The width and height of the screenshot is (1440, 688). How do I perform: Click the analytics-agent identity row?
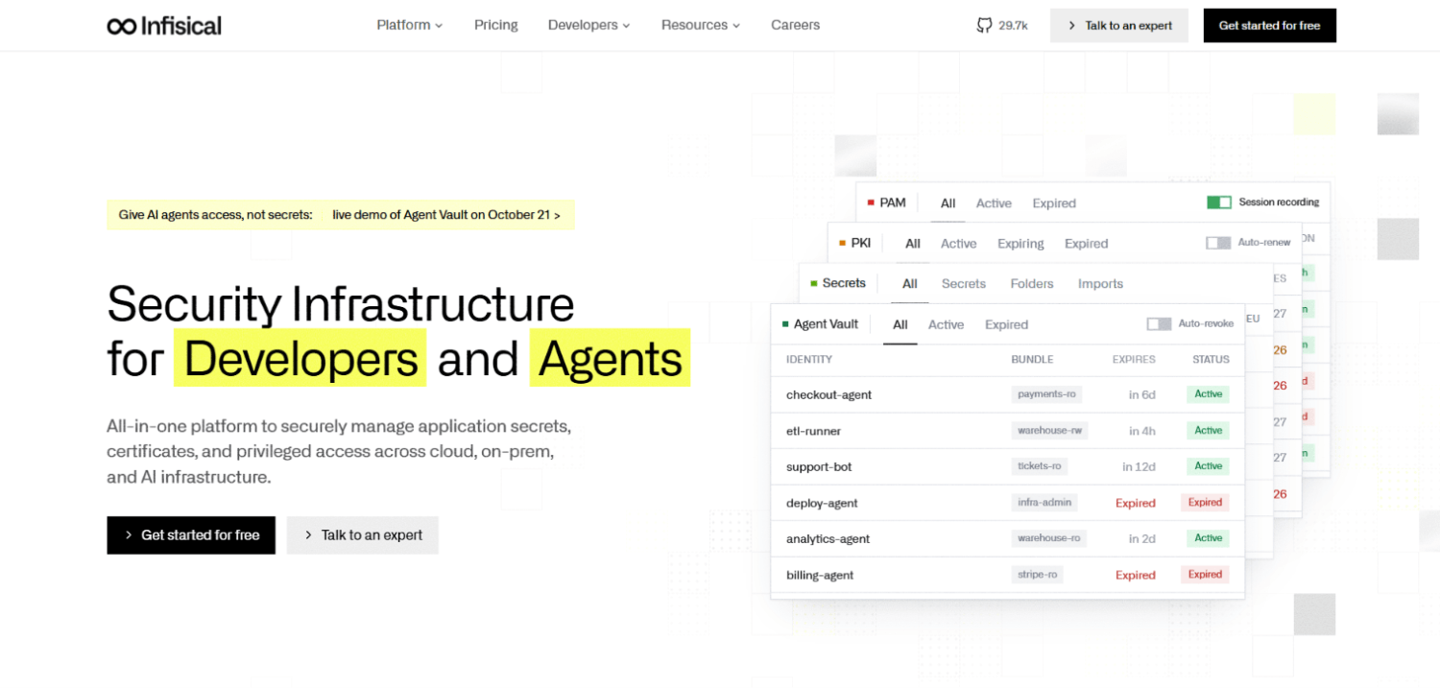[x=1007, y=538]
